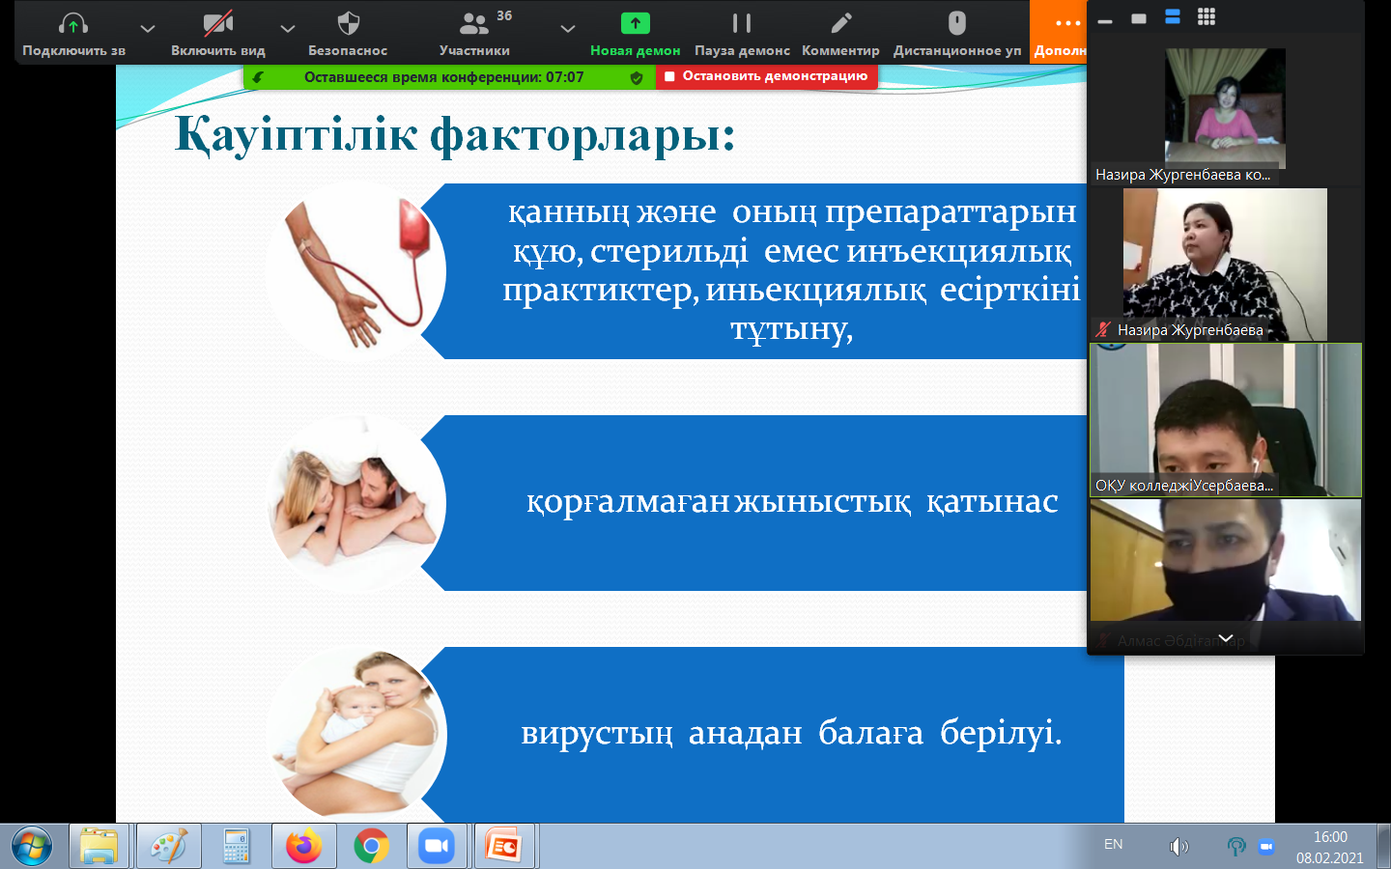Switch video panel to grid view
1391x869 pixels.
click(1206, 17)
